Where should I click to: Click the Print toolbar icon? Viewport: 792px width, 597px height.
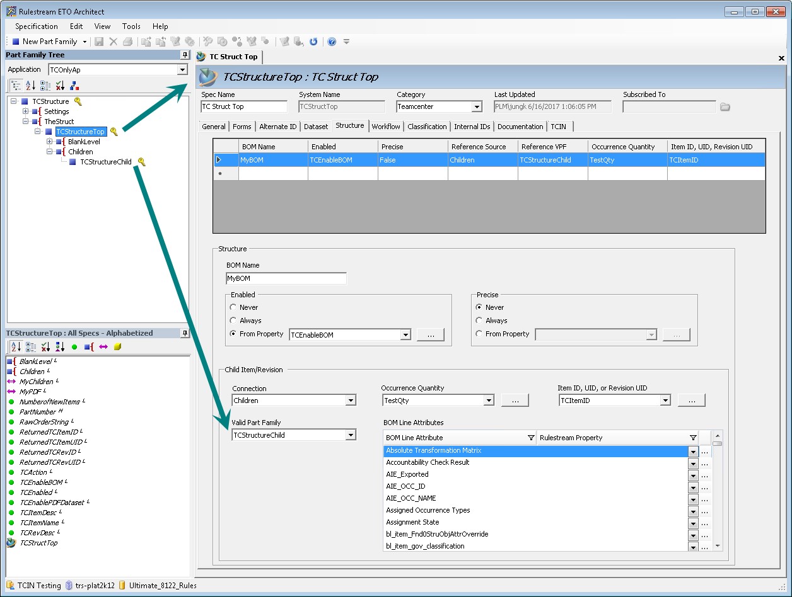coord(127,42)
